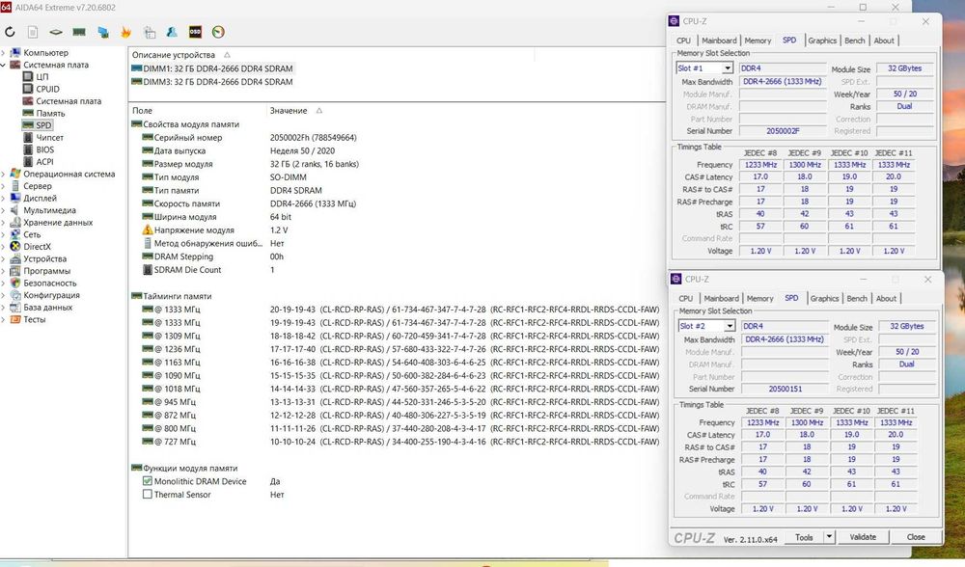Expand the Хранение данных tree node
This screenshot has height=567, width=965.
3,223
